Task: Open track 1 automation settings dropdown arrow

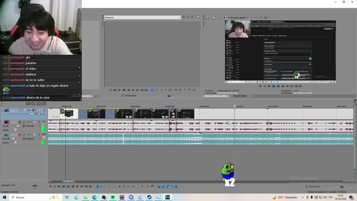Action: coord(36,110)
